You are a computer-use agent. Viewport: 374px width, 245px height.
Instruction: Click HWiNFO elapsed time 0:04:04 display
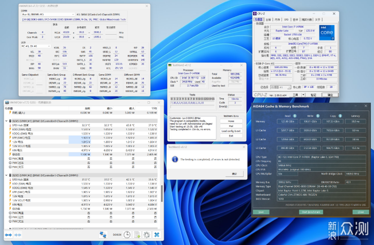click(117, 235)
